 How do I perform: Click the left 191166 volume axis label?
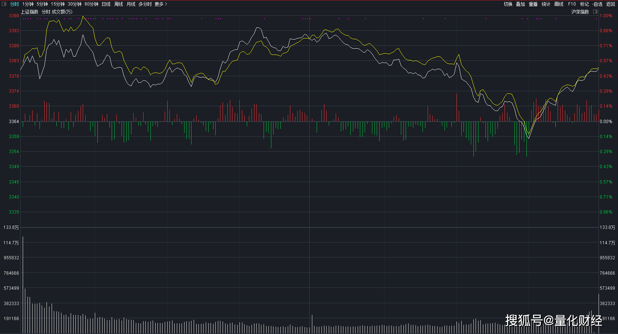coord(11,319)
